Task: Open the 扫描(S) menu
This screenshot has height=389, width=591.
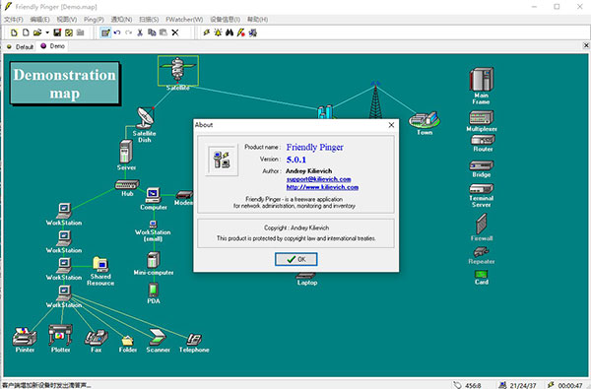Action: point(149,20)
